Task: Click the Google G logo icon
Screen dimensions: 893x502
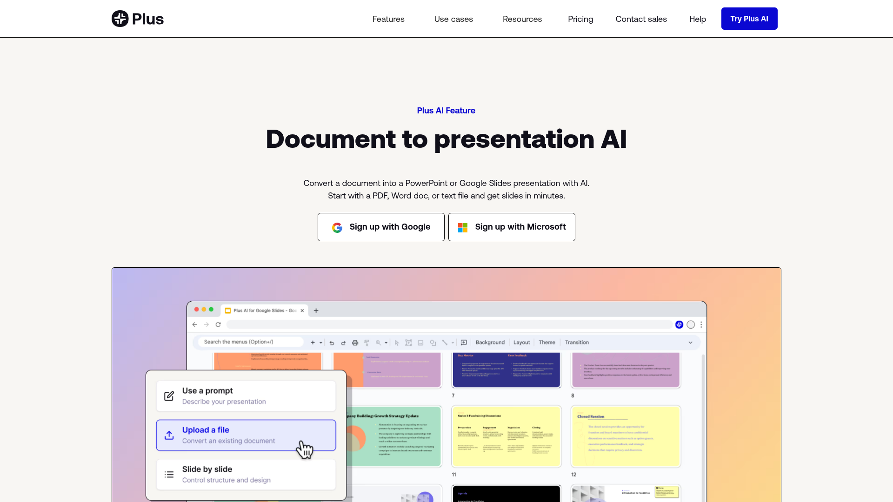Action: 337,227
